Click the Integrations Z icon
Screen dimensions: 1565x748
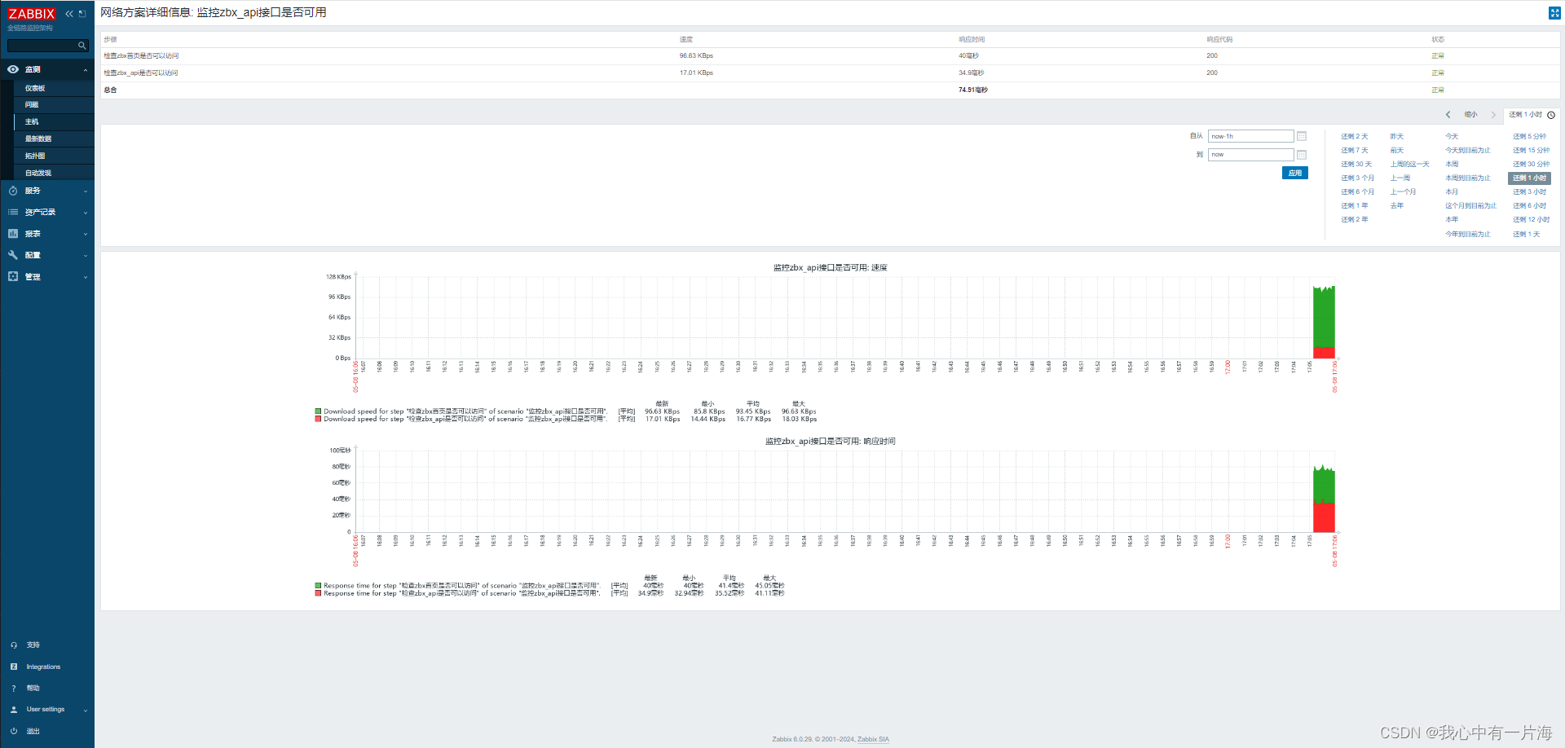coord(14,667)
